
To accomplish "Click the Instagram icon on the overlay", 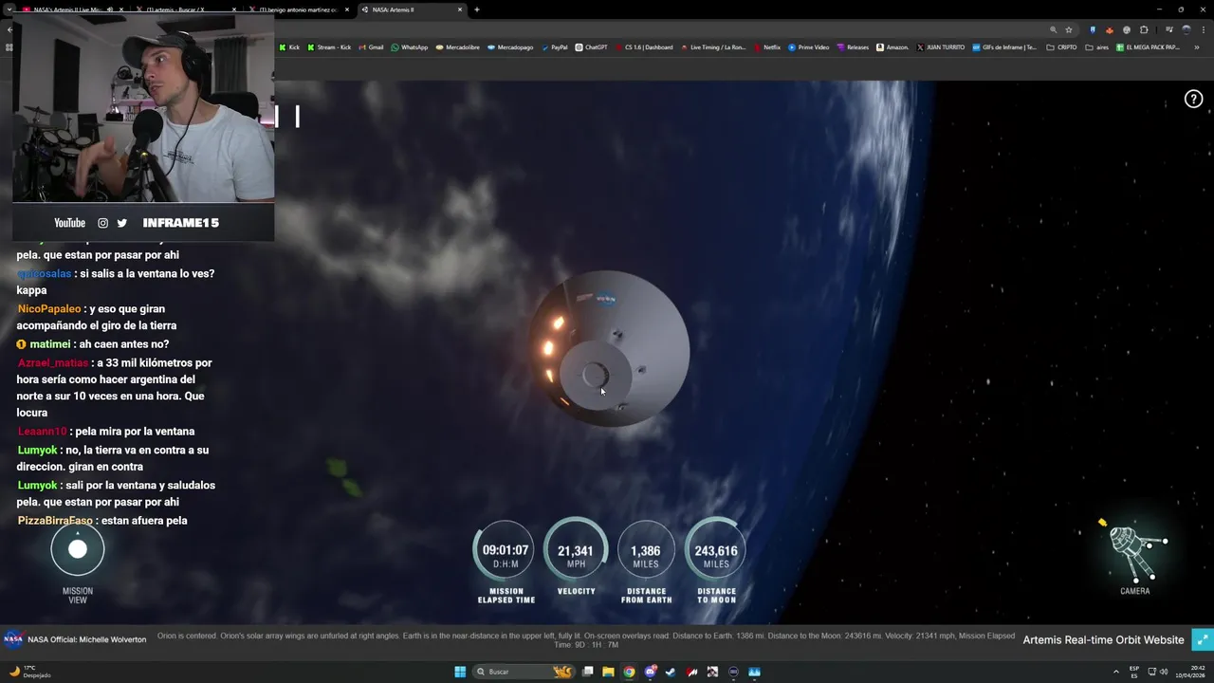I will pos(102,223).
